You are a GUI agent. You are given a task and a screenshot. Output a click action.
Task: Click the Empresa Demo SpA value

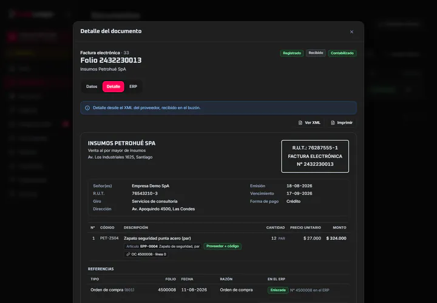pyautogui.click(x=151, y=186)
